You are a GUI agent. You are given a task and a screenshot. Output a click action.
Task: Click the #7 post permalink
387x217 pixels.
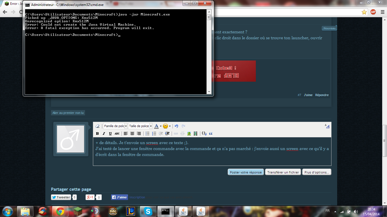click(x=299, y=95)
